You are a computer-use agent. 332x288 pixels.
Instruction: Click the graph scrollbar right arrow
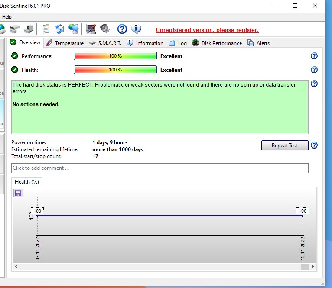coord(312,267)
